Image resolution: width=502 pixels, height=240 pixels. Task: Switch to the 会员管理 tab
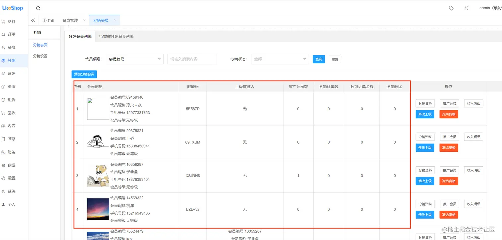[x=70, y=20]
